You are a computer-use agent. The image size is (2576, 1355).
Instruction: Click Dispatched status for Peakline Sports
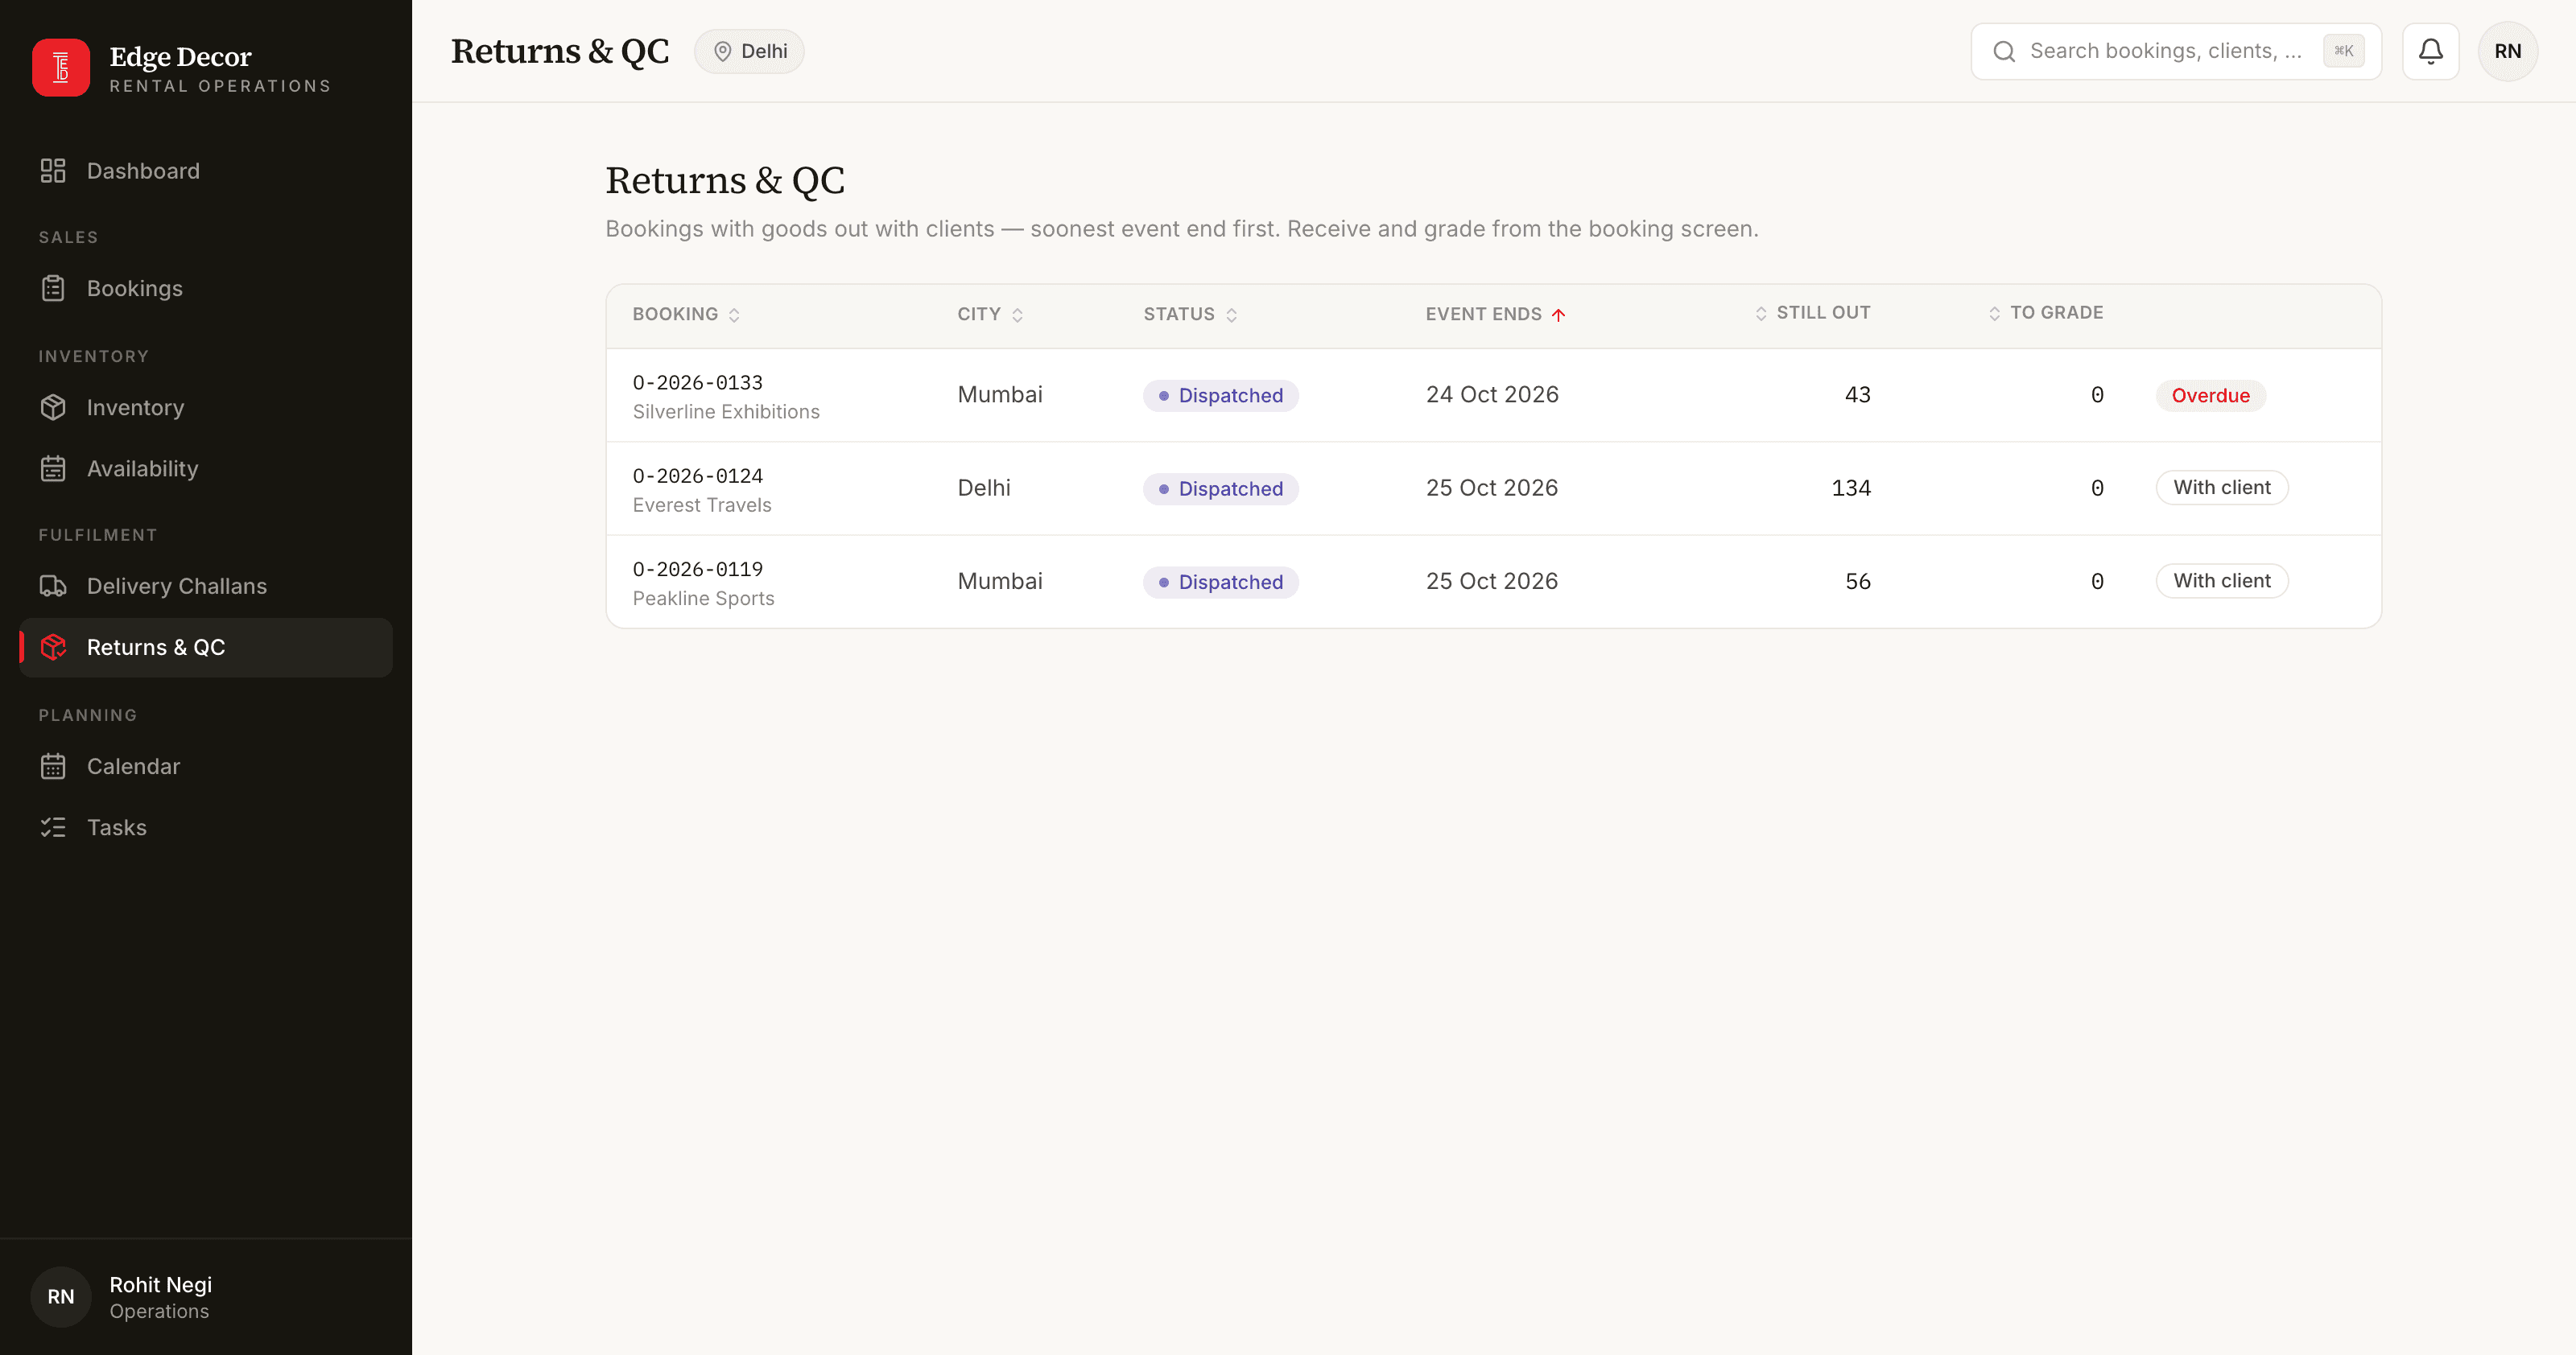pos(1220,582)
